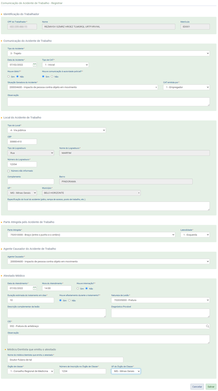Check the Número não informado box
Viewport: 218px width, 391px height.
click(x=9, y=171)
